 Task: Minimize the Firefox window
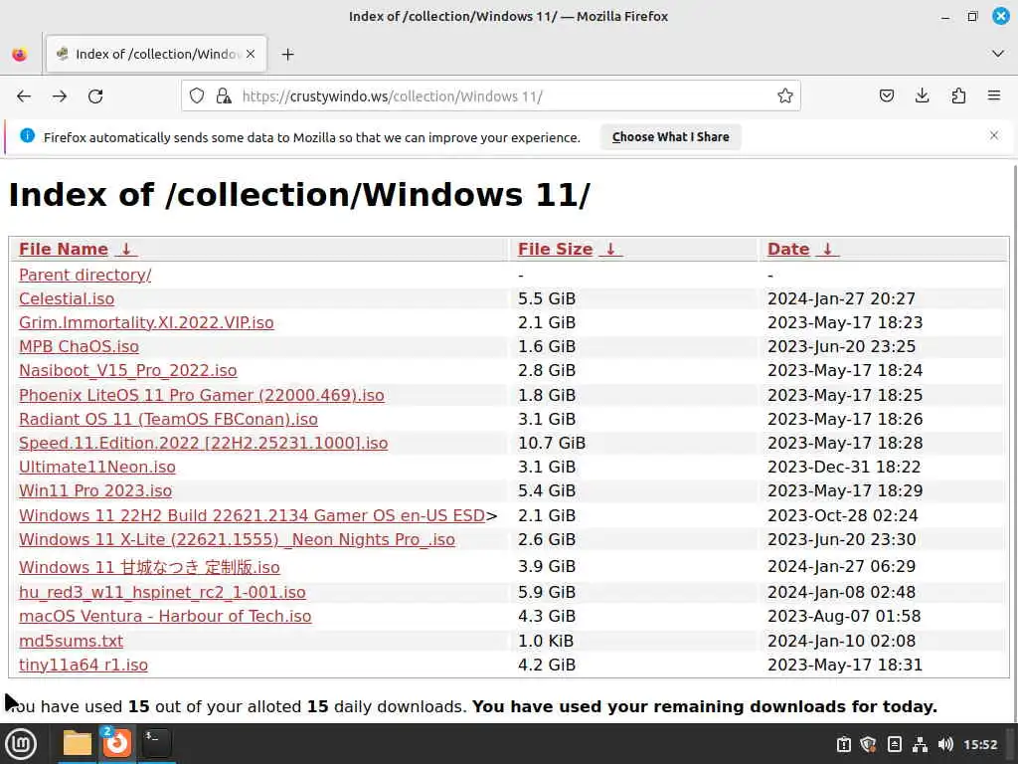click(x=945, y=16)
